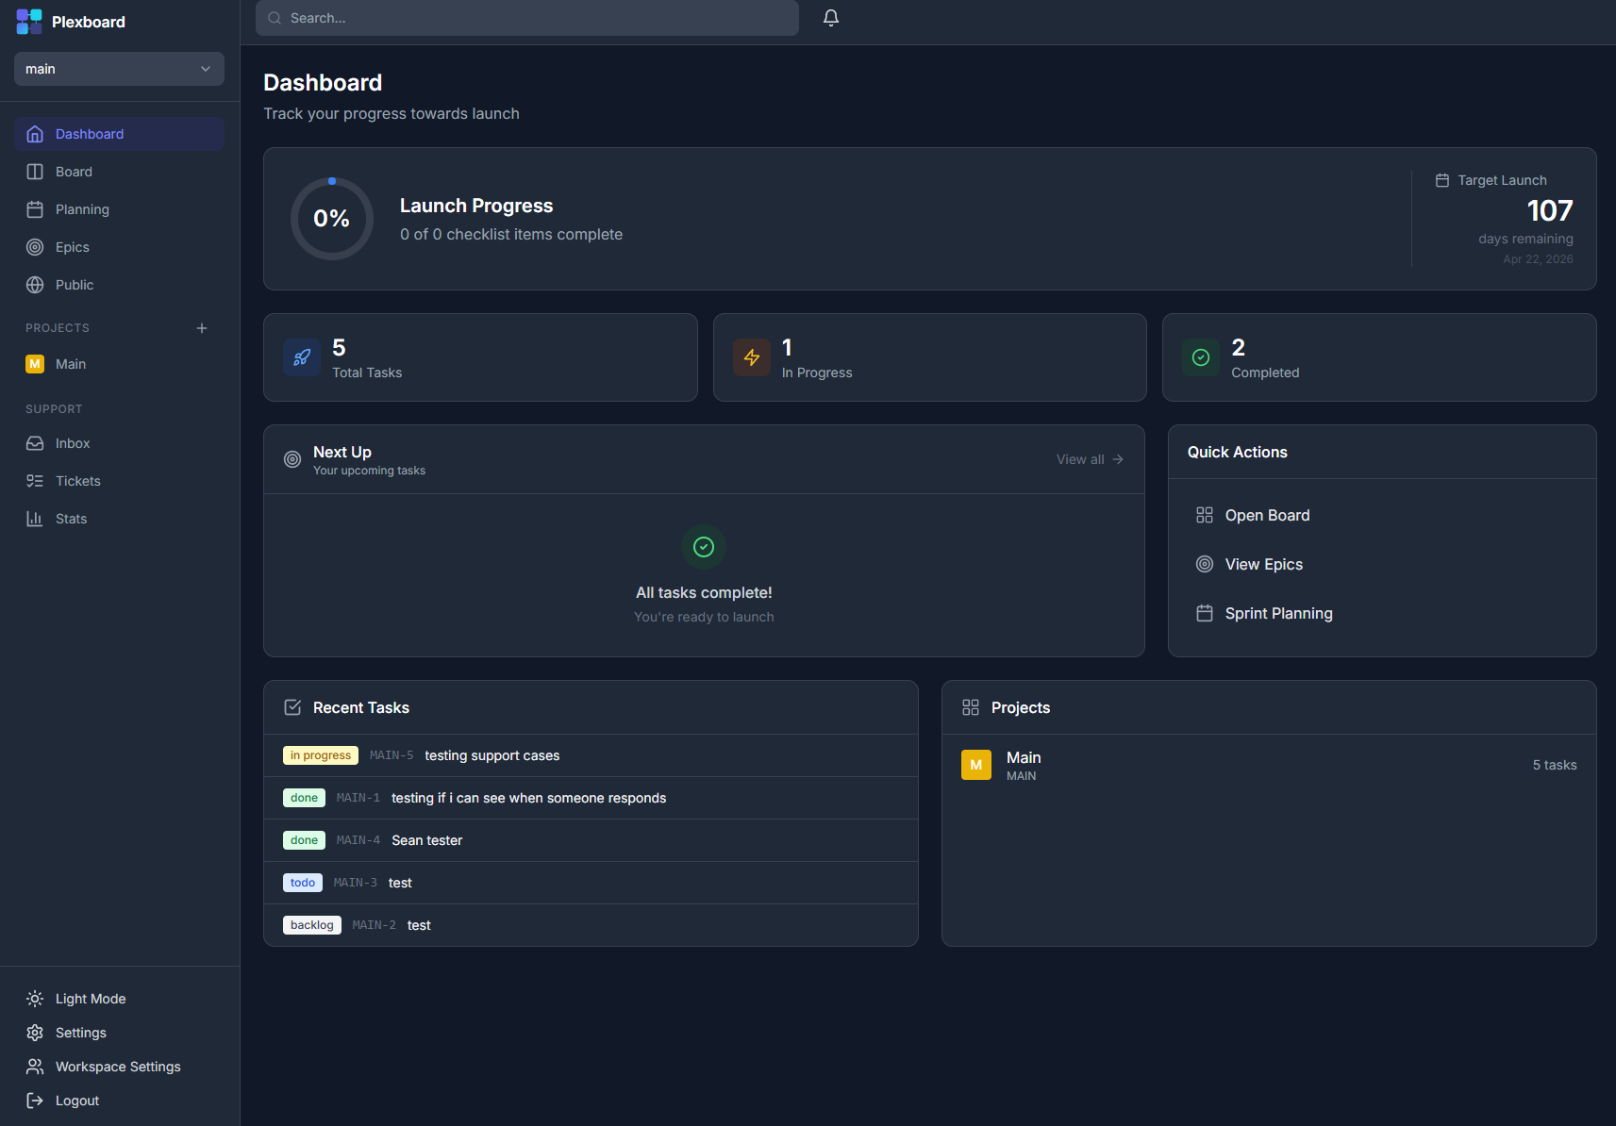1616x1126 pixels.
Task: Select Dashboard in the navigation menu
Action: [90, 133]
